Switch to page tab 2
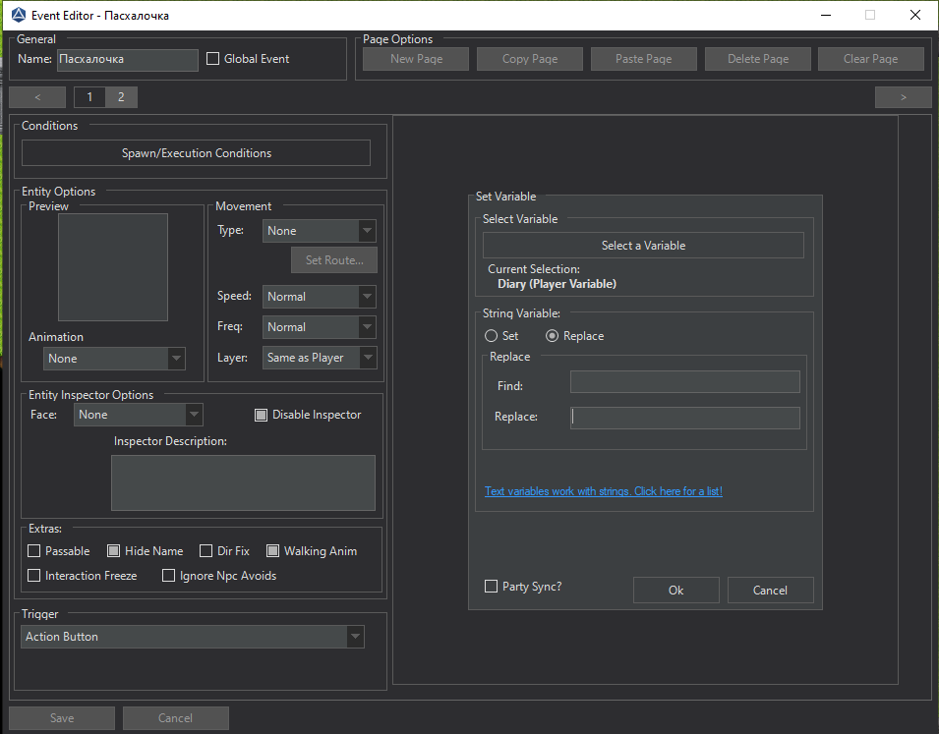The image size is (939, 734). [x=121, y=96]
